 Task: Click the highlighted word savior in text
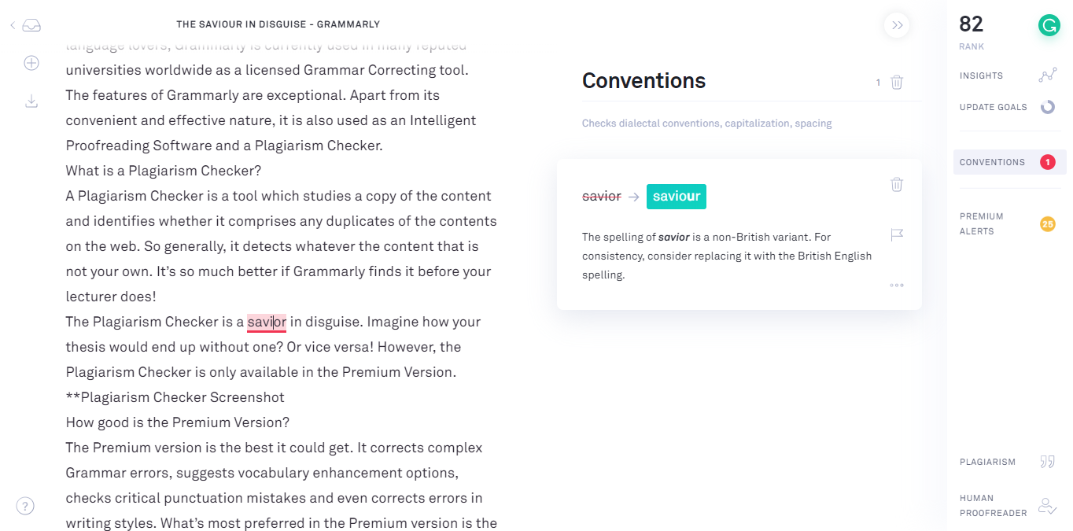(267, 322)
